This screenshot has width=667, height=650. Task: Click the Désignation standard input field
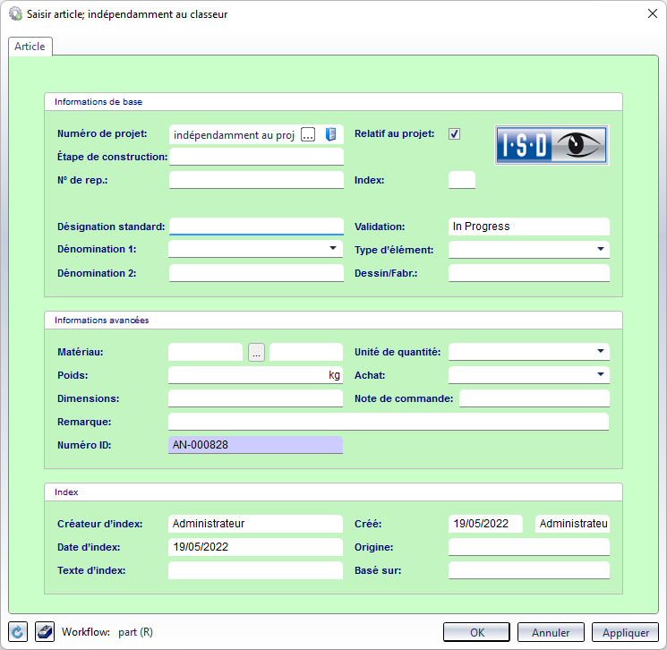click(256, 227)
